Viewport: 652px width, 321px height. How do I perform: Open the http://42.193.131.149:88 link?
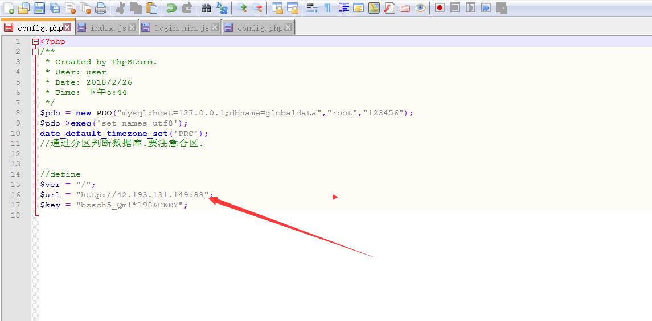(142, 195)
